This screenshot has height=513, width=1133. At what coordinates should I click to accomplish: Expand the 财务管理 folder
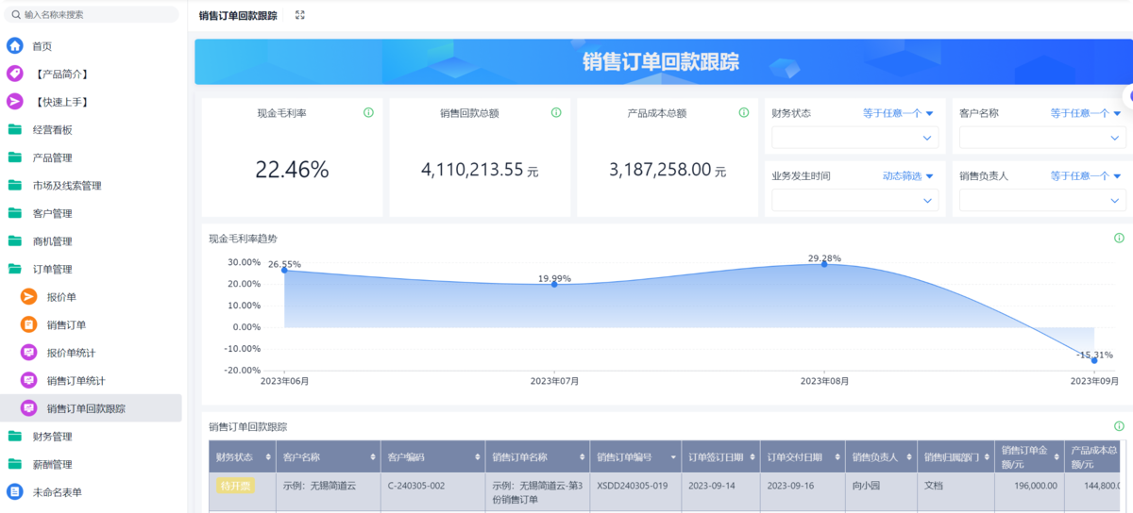(52, 437)
